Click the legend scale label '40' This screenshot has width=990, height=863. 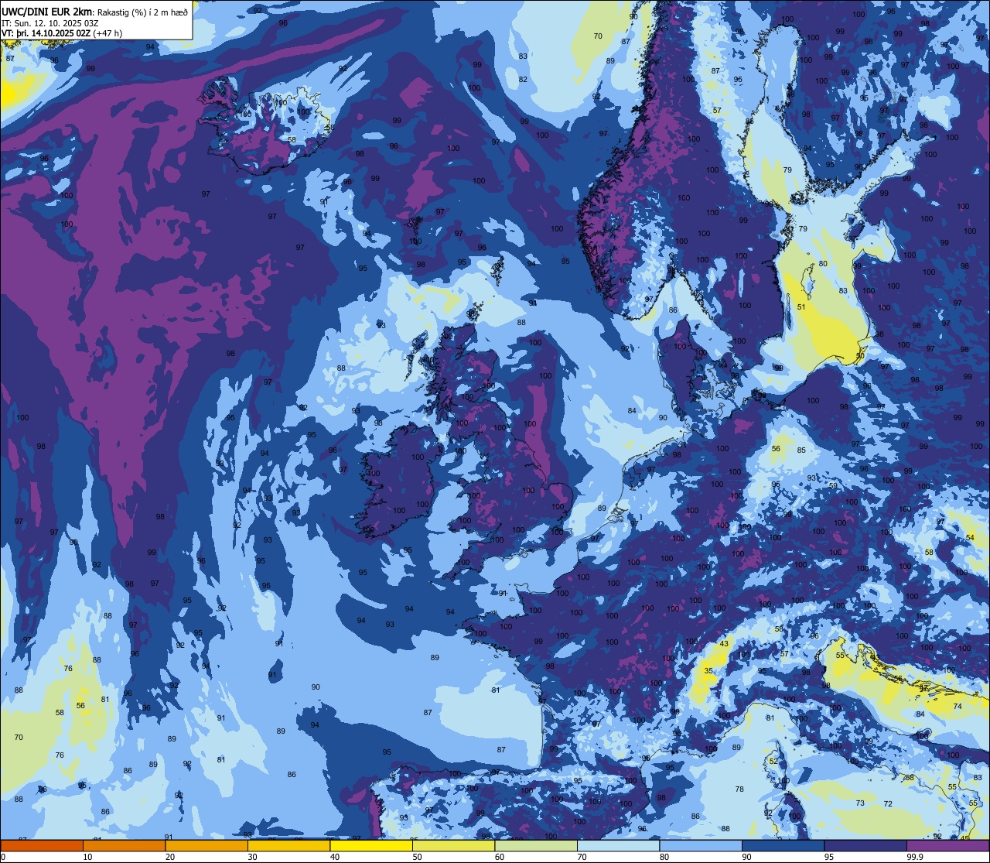(x=335, y=857)
